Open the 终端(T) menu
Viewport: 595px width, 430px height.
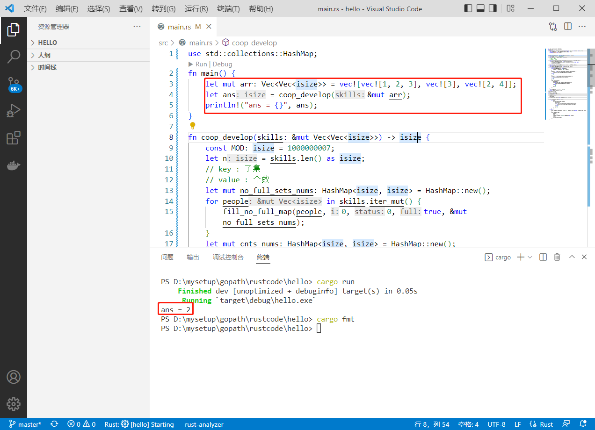pyautogui.click(x=229, y=9)
